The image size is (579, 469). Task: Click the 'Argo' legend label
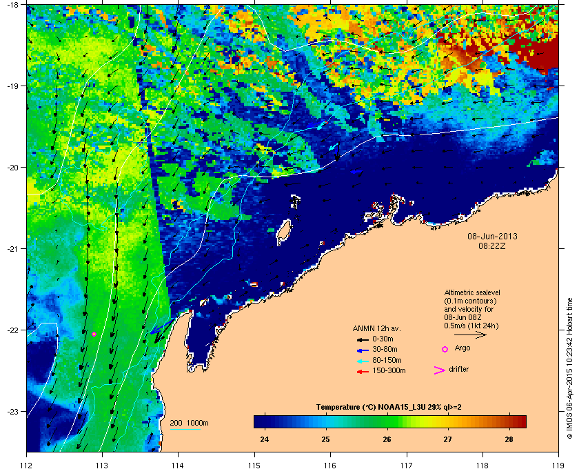pos(463,348)
